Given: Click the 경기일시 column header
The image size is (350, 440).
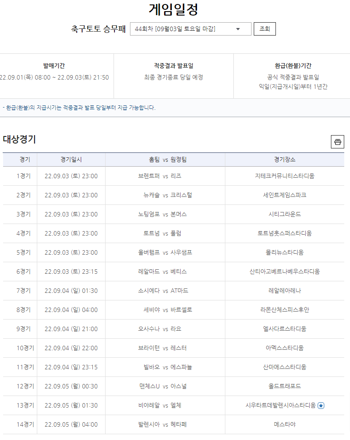Looking at the screenshot, I should tap(71, 160).
